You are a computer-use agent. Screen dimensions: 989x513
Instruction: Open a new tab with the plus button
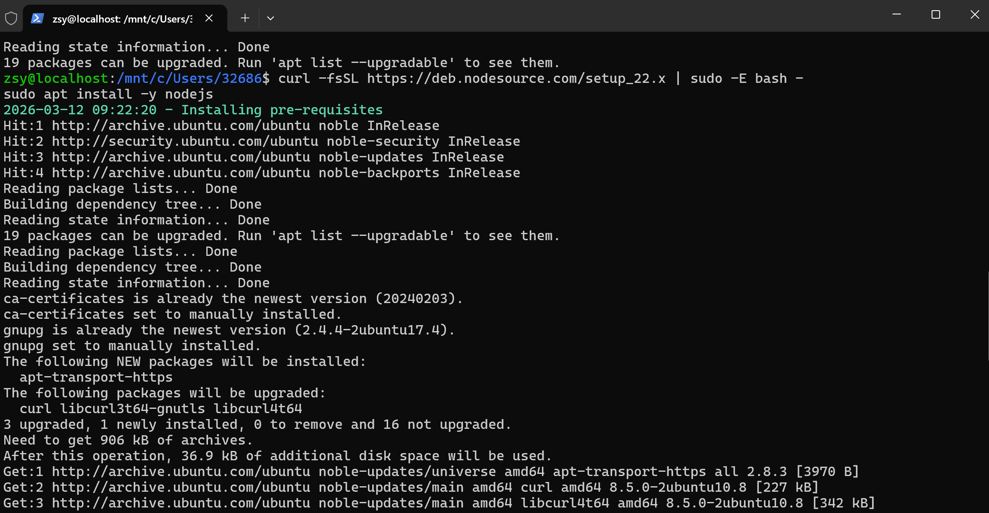click(245, 18)
